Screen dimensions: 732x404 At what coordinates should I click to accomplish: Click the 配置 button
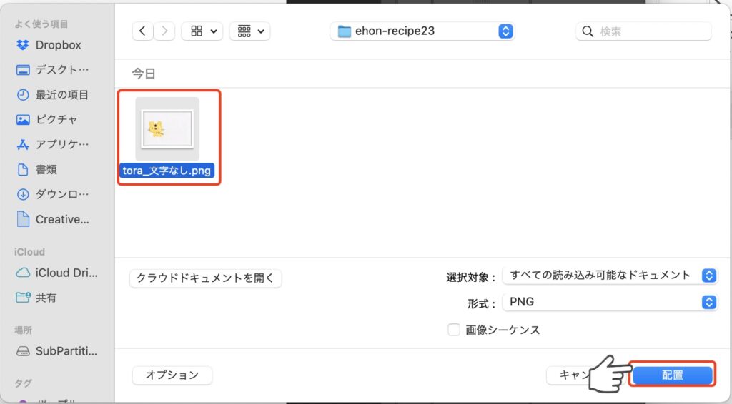(672, 375)
